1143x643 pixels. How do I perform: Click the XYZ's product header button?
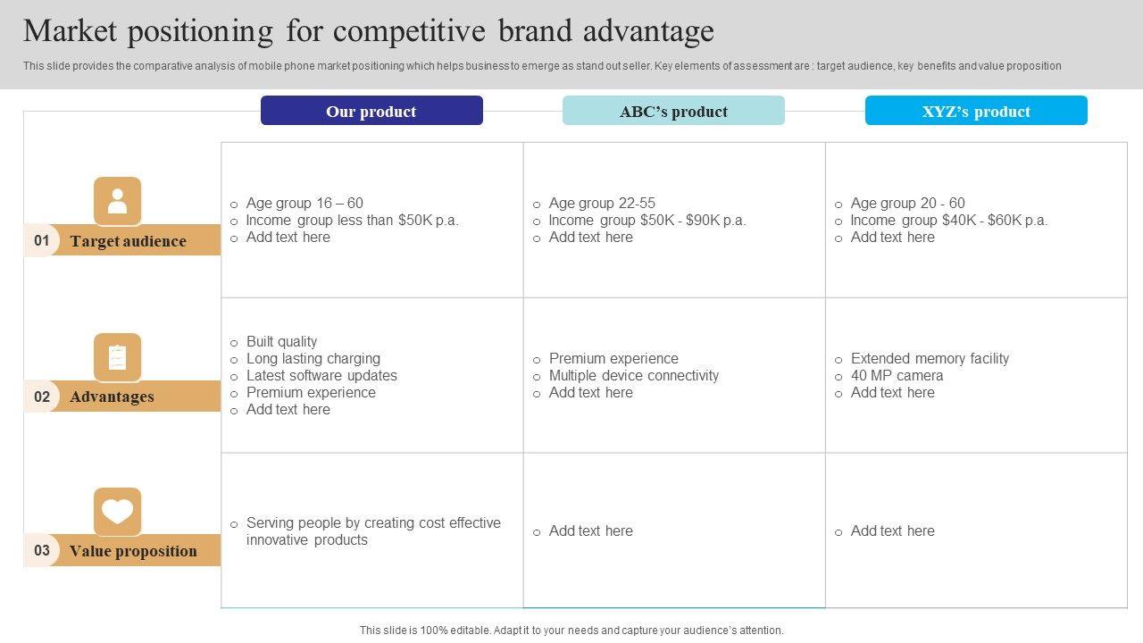pyautogui.click(x=976, y=112)
